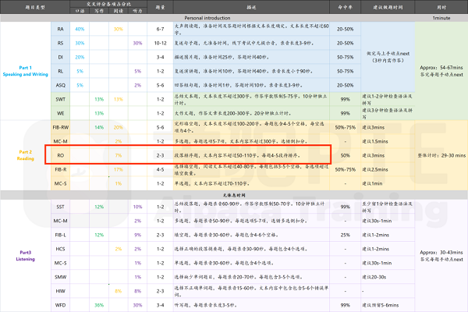Click the '描述' column header
Screen dimensions: 468x312
click(x=251, y=7)
